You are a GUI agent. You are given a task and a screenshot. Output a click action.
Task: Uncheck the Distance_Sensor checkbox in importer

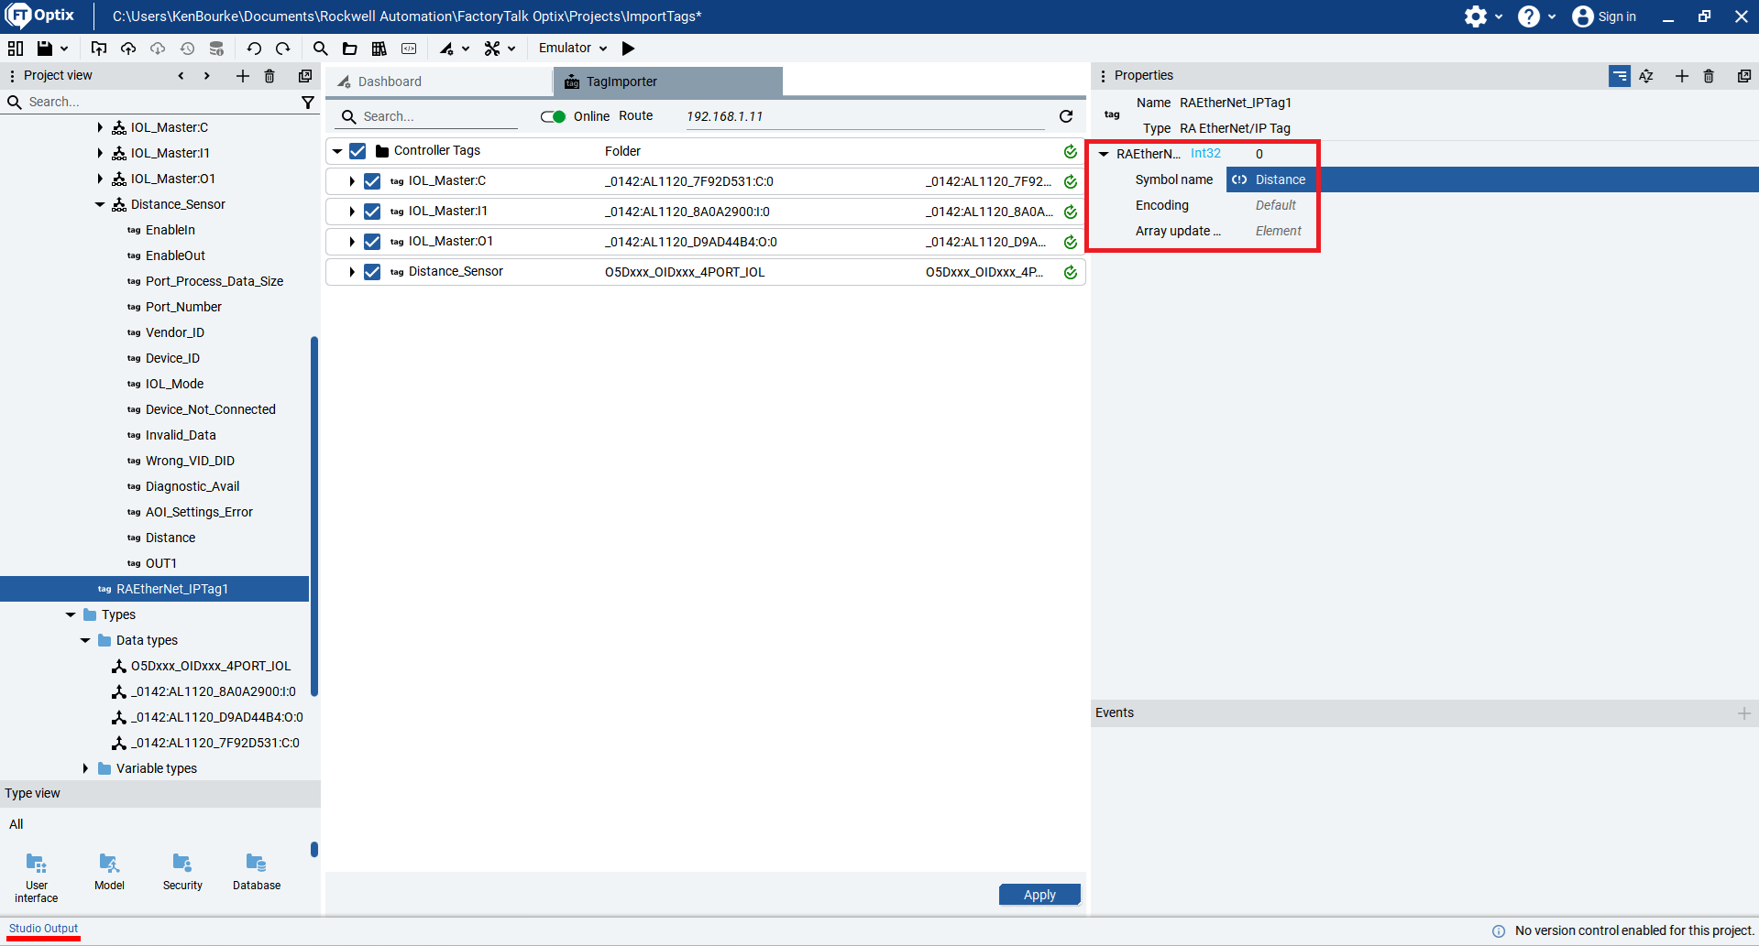[x=372, y=272]
